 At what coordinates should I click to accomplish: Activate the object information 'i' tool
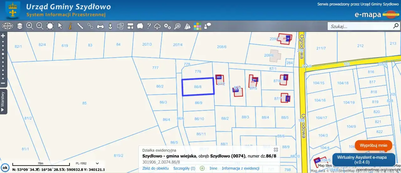pos(70,26)
